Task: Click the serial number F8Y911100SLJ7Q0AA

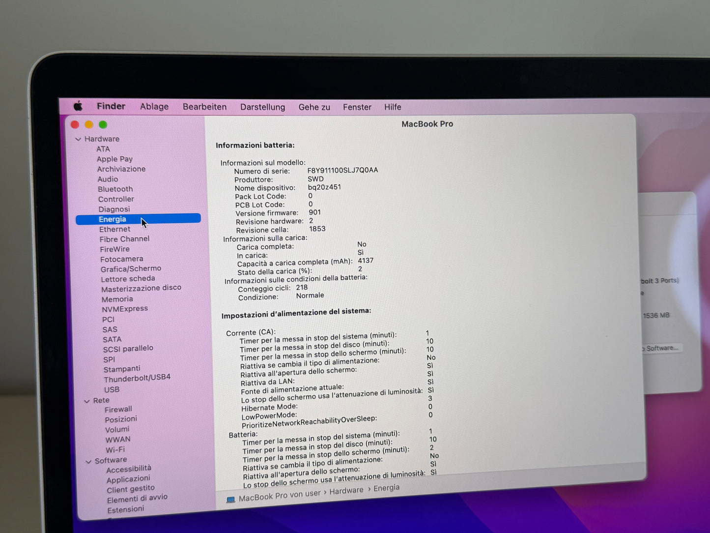Action: tap(342, 170)
